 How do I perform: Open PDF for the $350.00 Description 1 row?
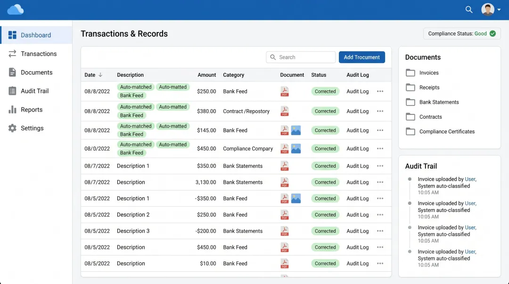[284, 166]
